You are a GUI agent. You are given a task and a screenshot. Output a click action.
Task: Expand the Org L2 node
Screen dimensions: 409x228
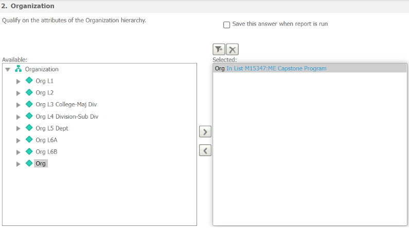pyautogui.click(x=18, y=93)
